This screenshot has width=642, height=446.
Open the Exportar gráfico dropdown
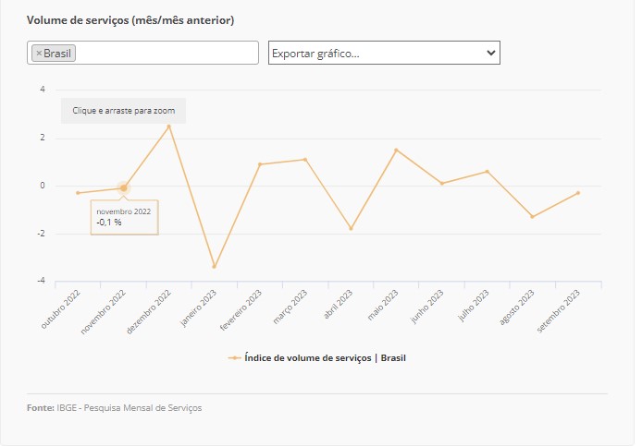[x=384, y=54]
